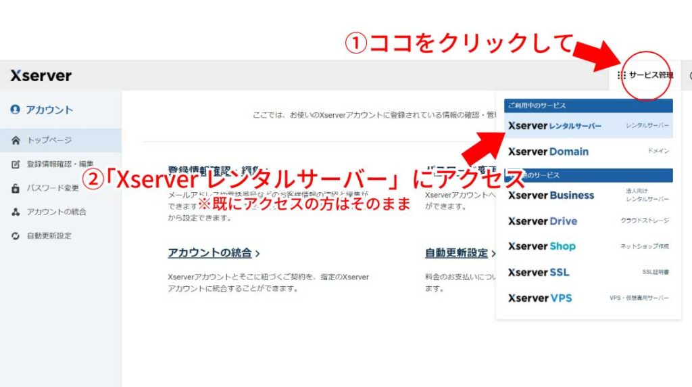
Task: Select Xserver レンタルサーバー in service list
Action: tap(589, 125)
